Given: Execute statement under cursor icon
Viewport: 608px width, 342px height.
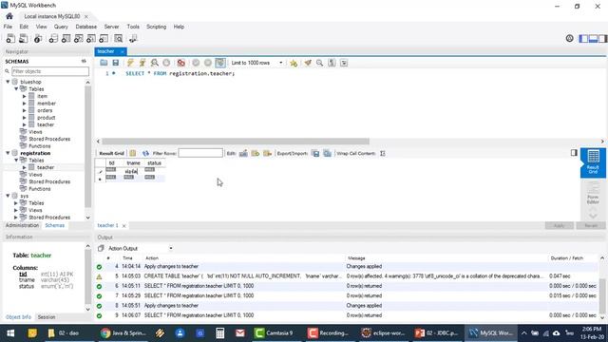Looking at the screenshot, I should 142,63.
